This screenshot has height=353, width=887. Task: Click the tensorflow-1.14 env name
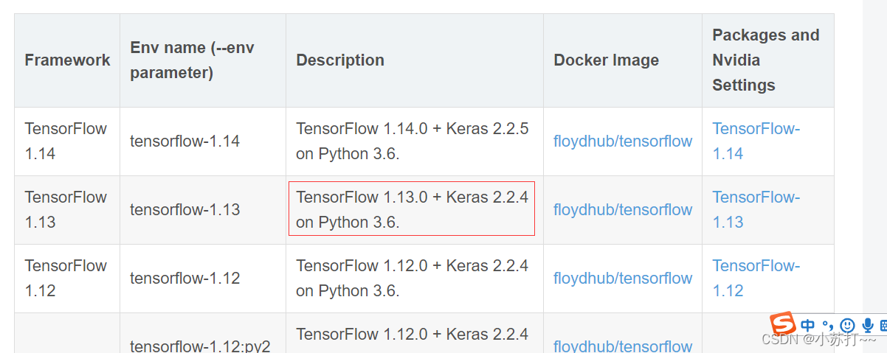[x=184, y=141]
